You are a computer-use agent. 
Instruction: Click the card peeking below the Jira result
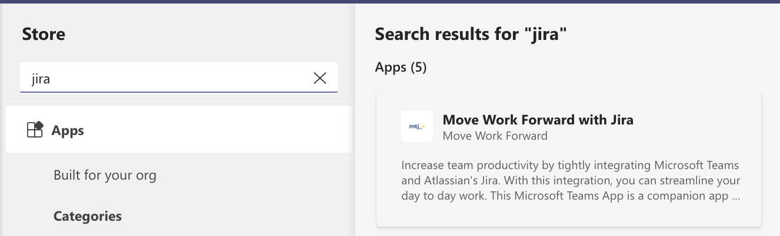click(x=568, y=232)
